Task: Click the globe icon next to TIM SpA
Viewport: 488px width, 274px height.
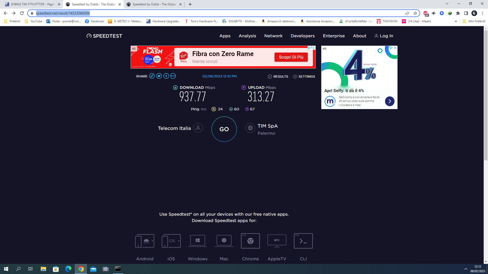Action: [250, 128]
